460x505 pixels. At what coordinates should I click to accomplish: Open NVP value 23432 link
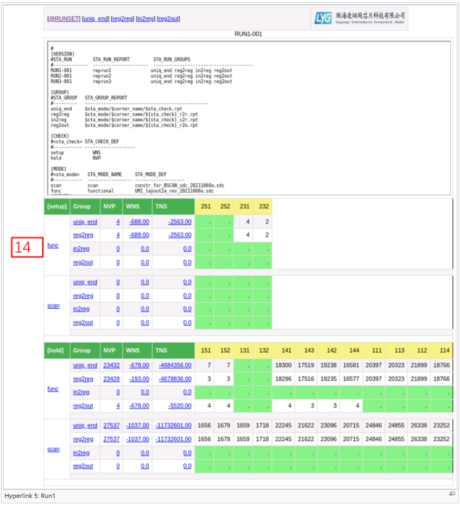[x=111, y=365]
